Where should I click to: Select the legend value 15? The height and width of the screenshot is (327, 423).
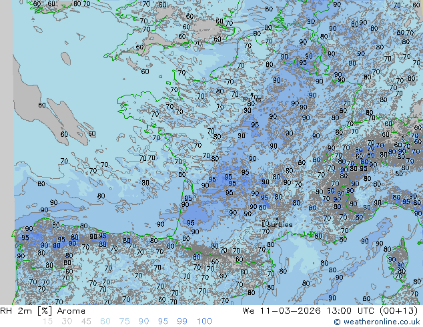tap(47, 322)
